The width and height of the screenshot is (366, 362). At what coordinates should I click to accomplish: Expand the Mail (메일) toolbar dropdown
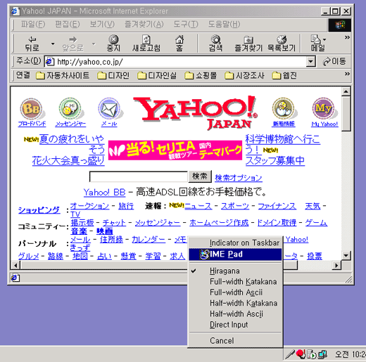[324, 39]
